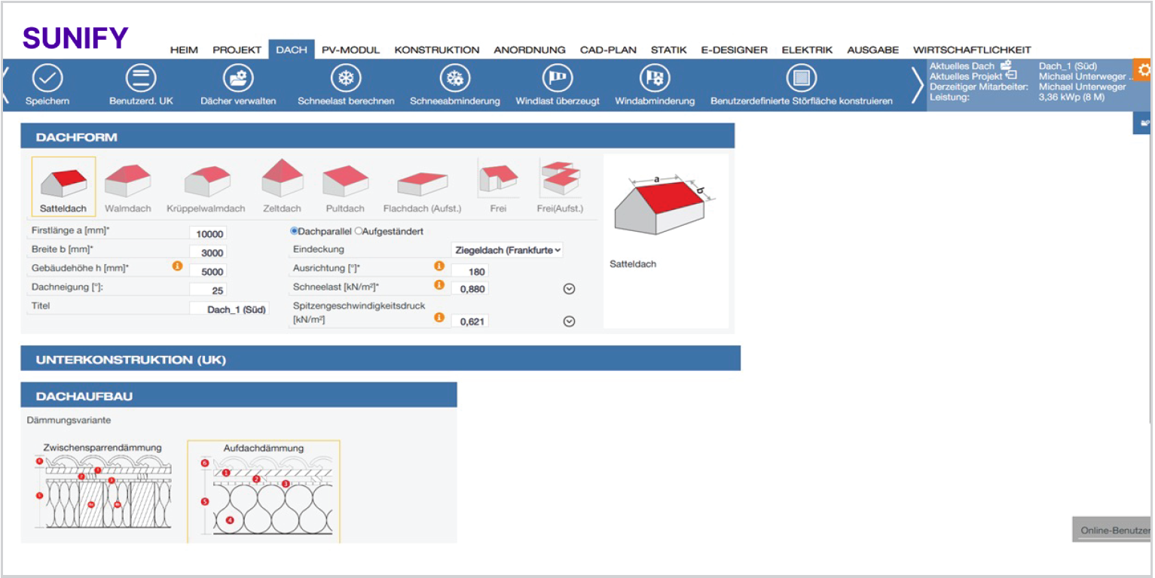1155x578 pixels.
Task: Collapse the DACHAUFBAU section header
Action: click(x=239, y=395)
